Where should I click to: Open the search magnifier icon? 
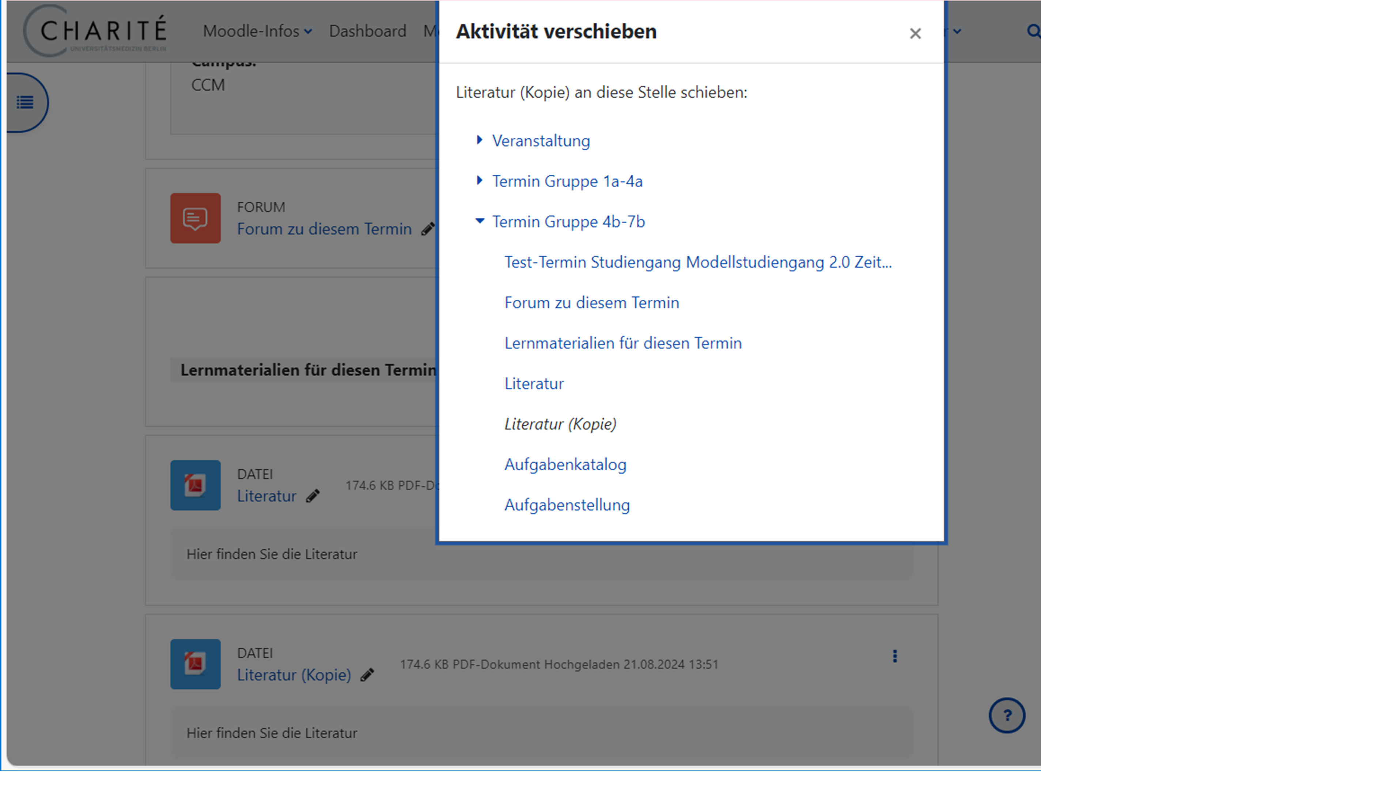[x=1033, y=31]
